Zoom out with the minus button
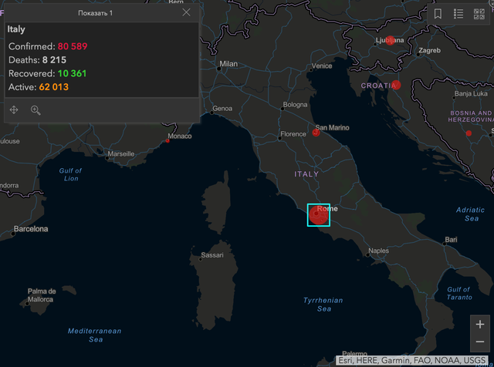 480,342
